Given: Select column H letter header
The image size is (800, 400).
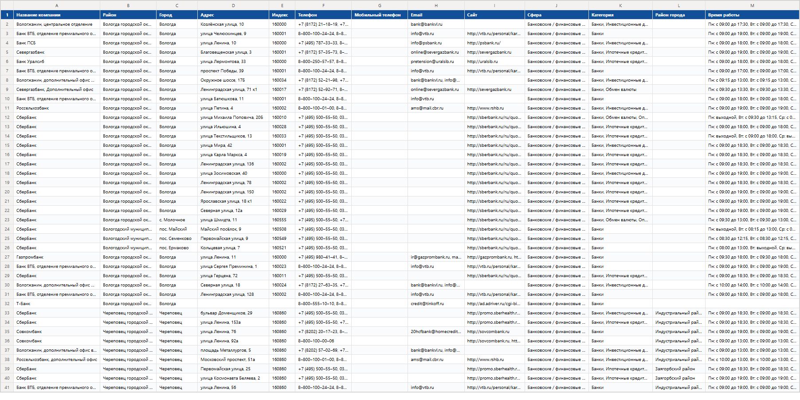Looking at the screenshot, I should [x=436, y=5].
